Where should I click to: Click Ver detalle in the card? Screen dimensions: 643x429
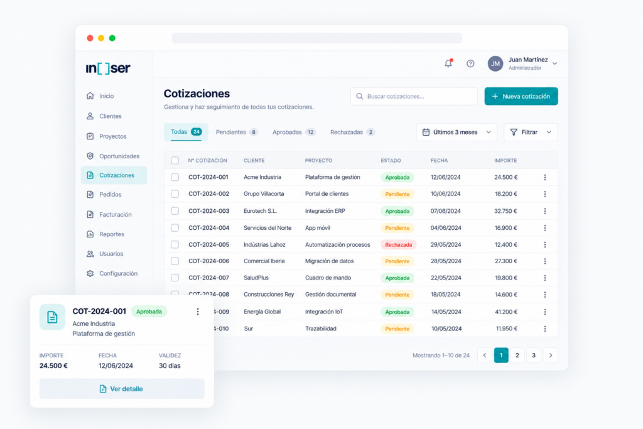tap(122, 389)
